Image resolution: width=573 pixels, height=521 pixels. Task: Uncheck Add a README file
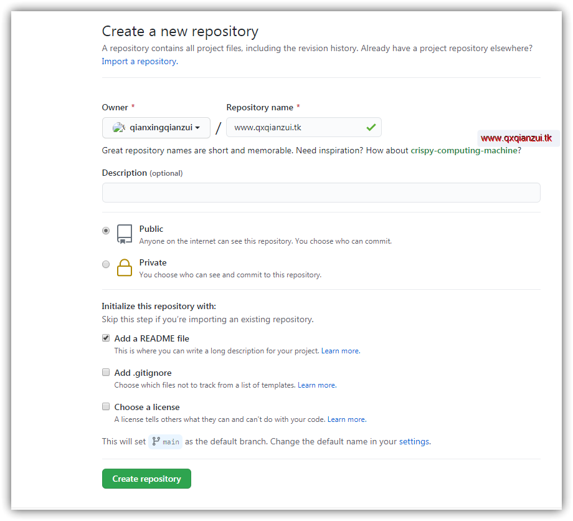coord(106,337)
